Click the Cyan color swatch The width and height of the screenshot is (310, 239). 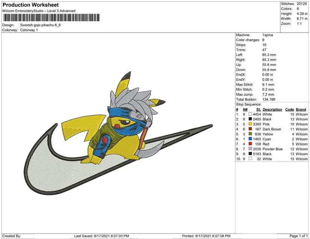[x=250, y=139]
